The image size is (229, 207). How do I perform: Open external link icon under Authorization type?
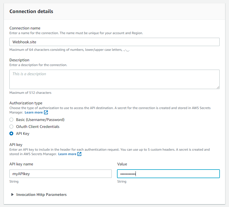click(46, 112)
